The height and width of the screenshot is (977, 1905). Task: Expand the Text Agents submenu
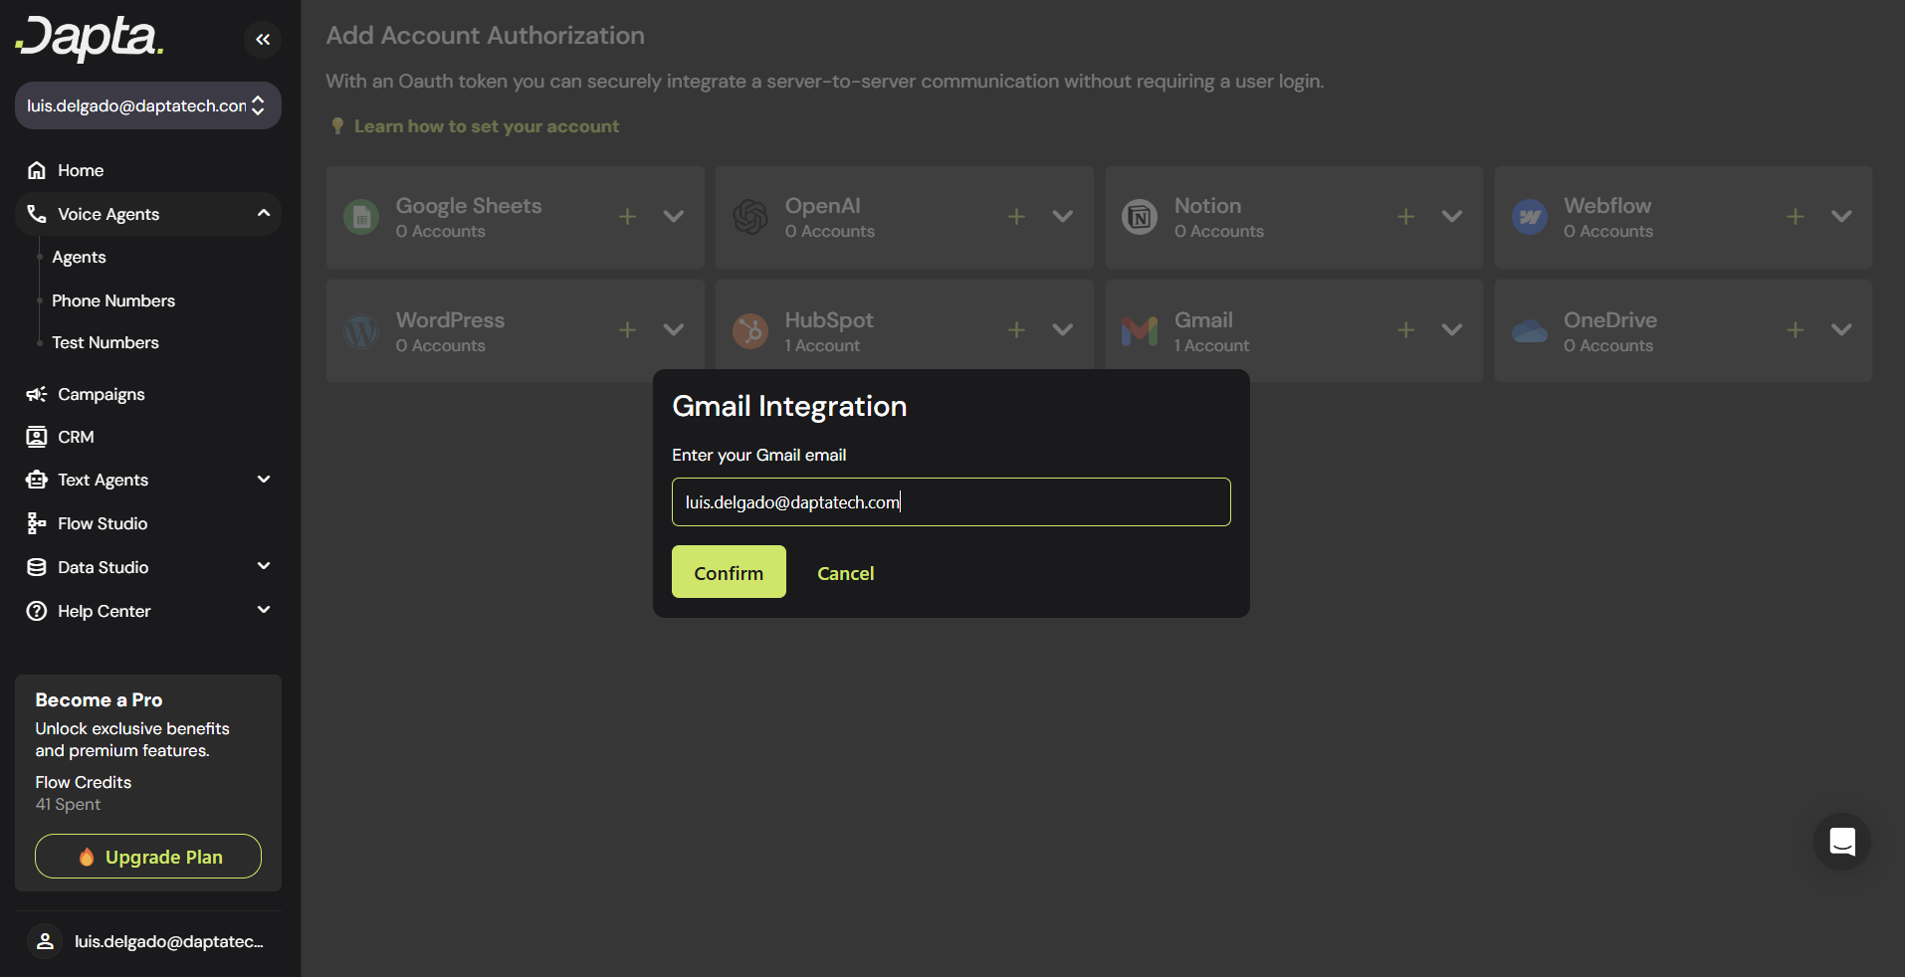(x=264, y=480)
